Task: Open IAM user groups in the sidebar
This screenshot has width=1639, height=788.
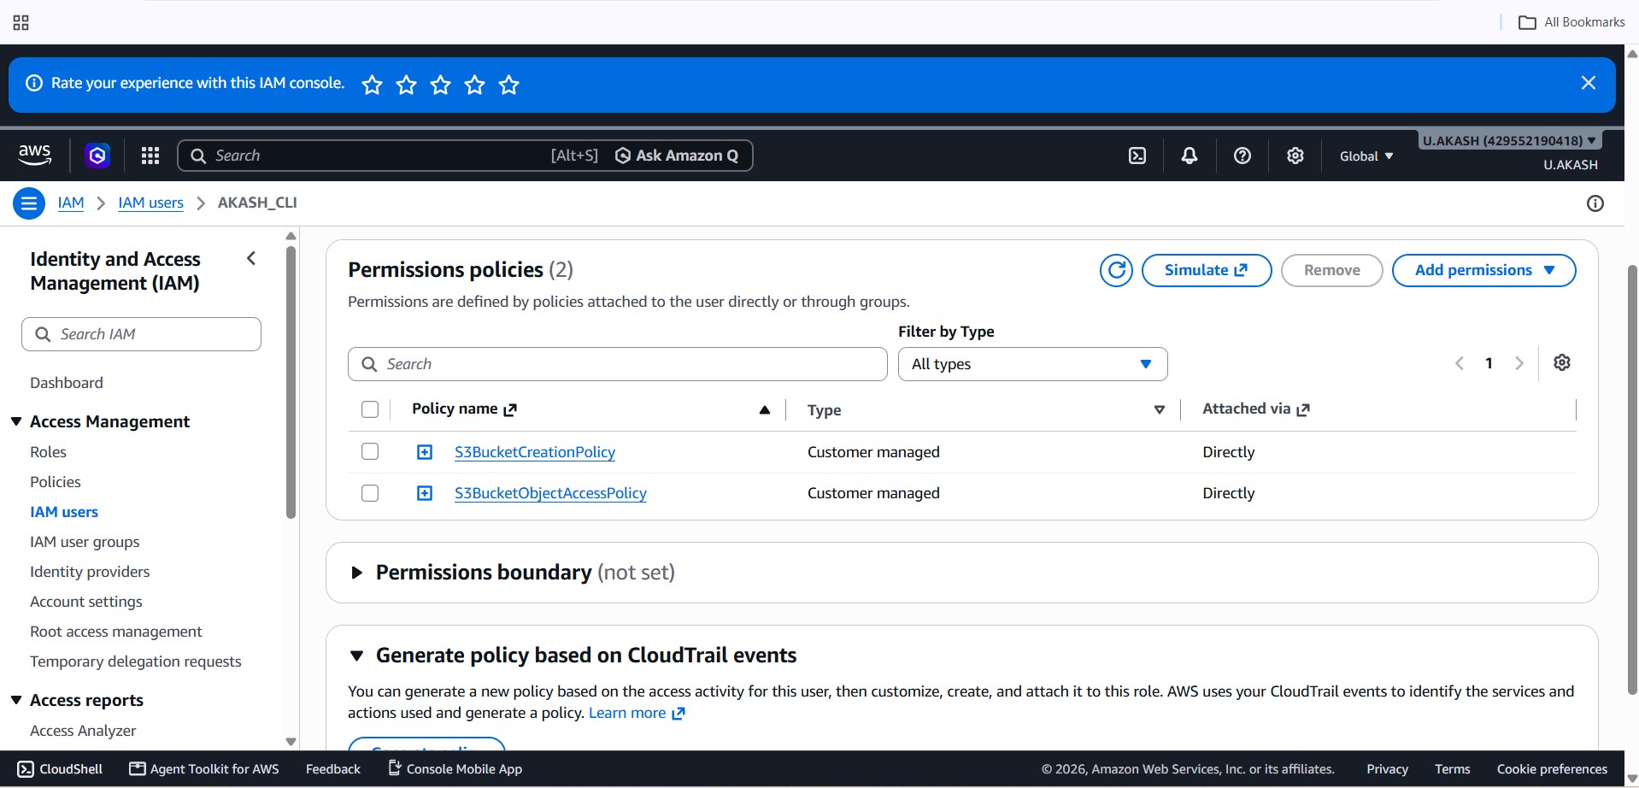Action: (85, 542)
